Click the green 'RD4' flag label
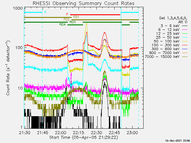The image size is (191, 143). 62,25
